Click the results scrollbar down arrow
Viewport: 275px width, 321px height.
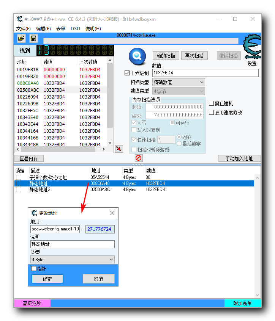point(110,143)
